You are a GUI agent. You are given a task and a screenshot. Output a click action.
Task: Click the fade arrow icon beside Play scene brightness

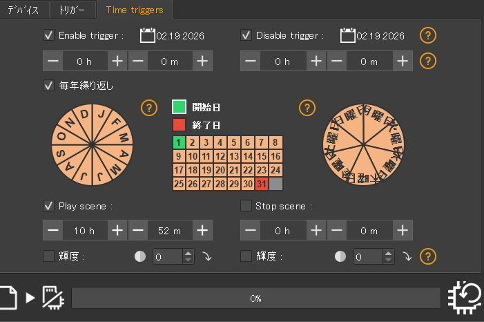click(x=206, y=256)
